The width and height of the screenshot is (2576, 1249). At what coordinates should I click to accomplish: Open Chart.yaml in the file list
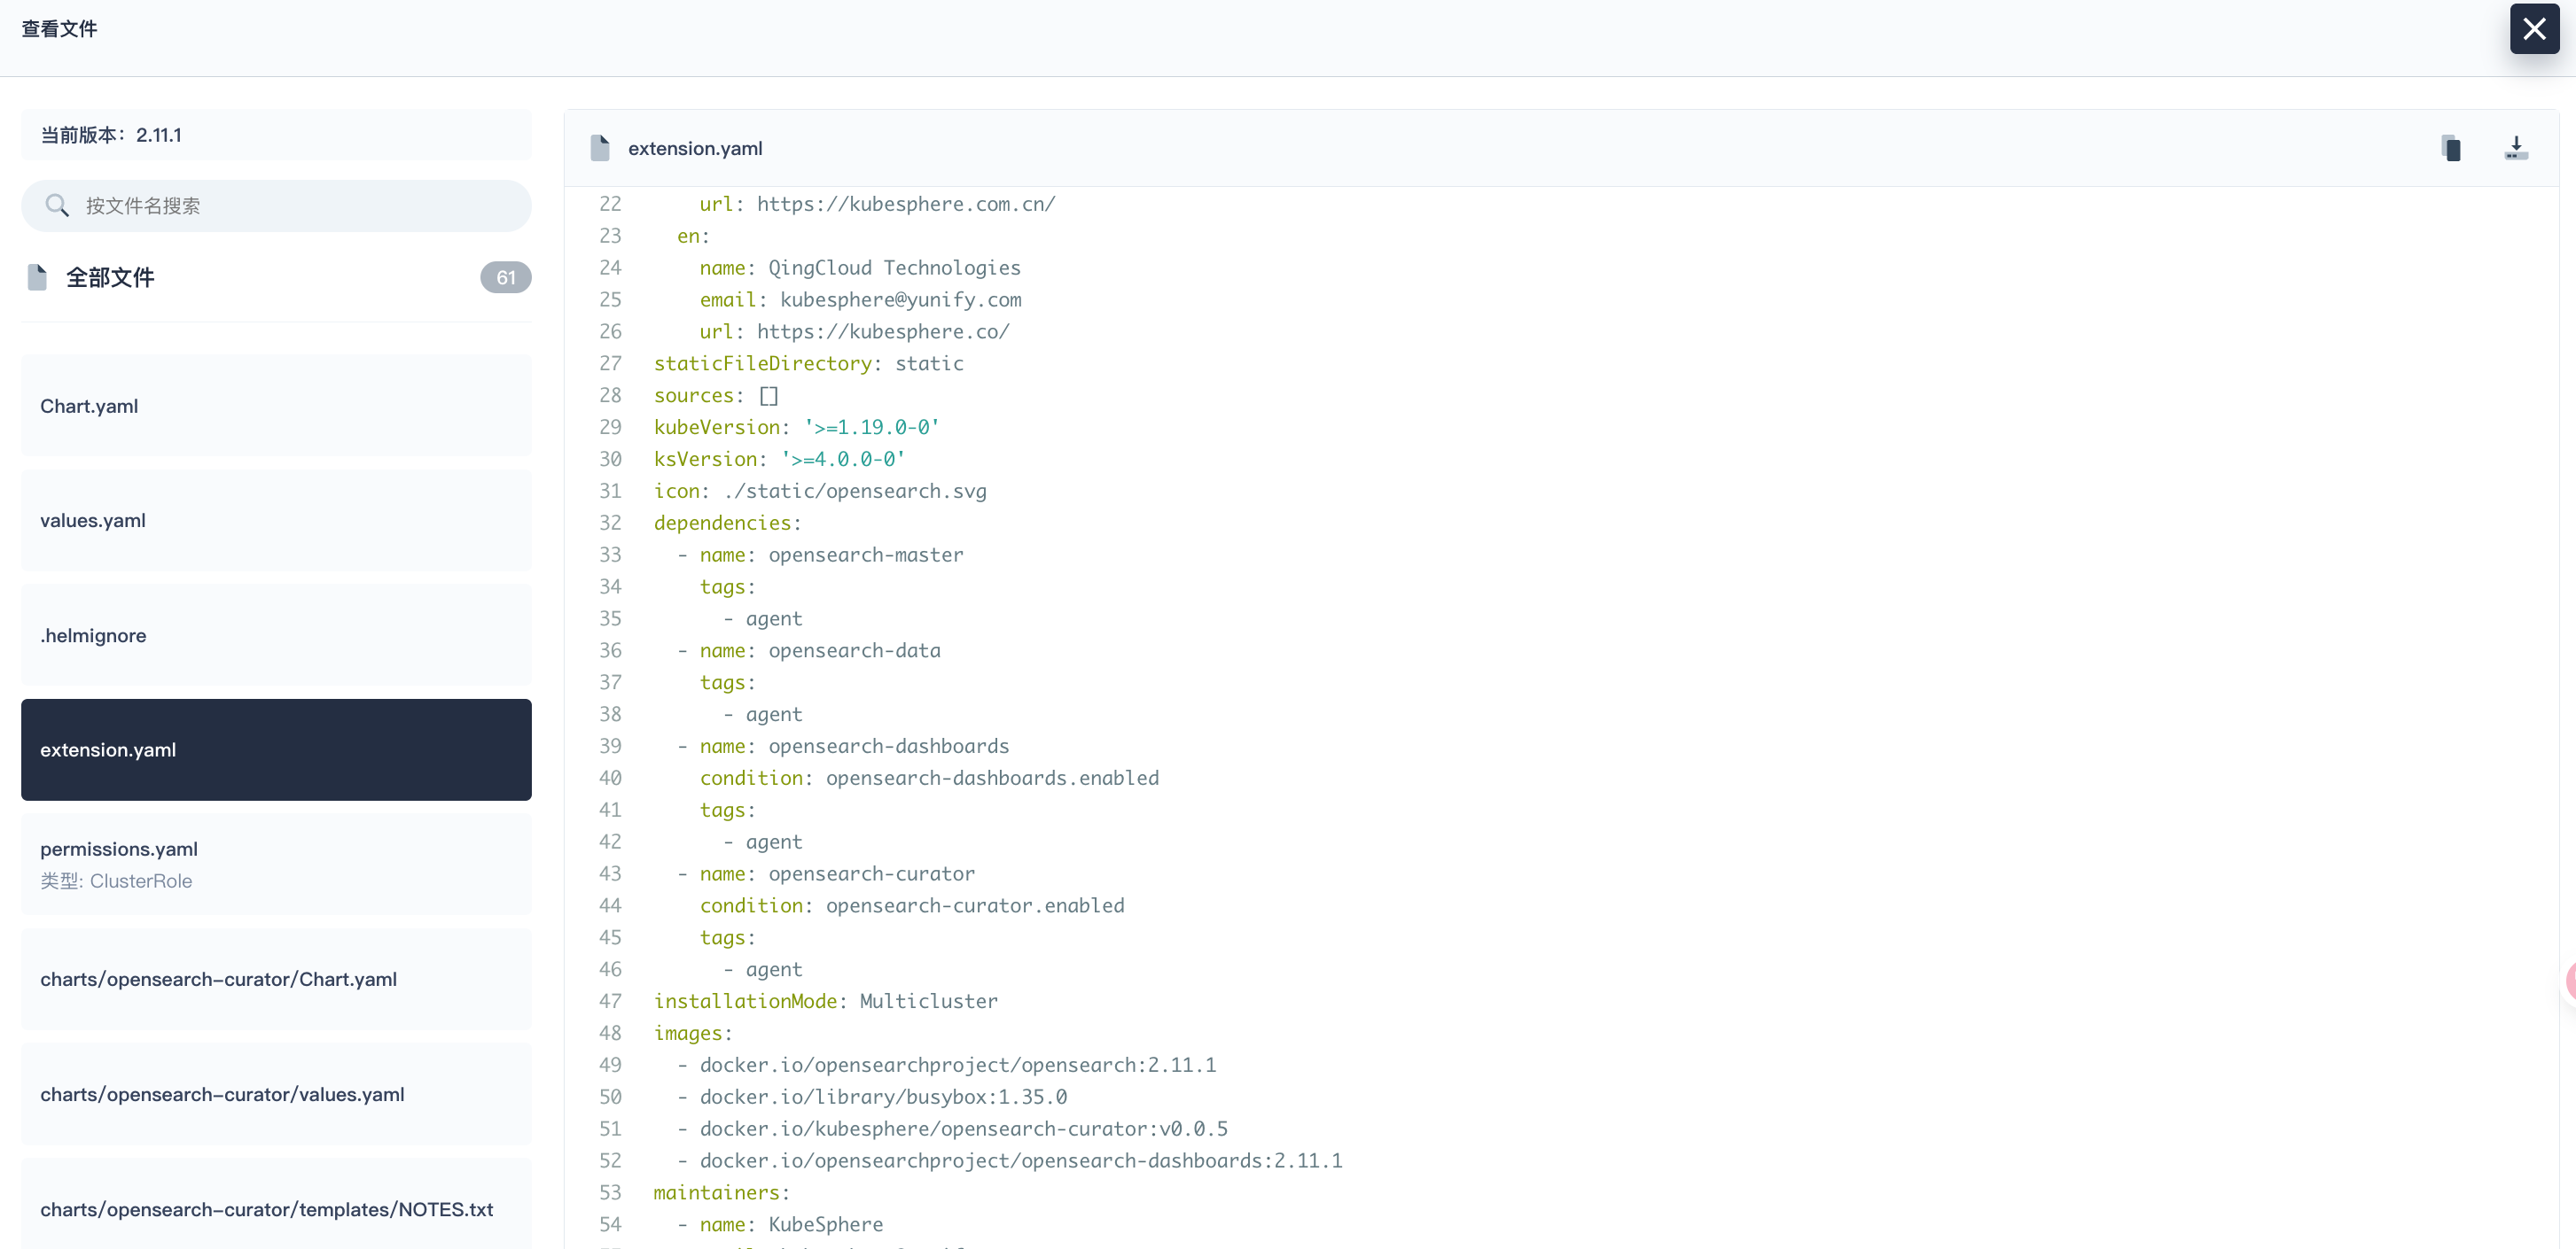point(276,406)
